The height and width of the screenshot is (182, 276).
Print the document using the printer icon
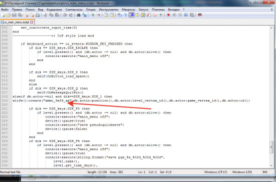pos(38,15)
